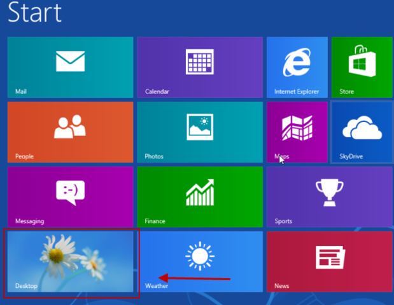Open the Sports trophy tile

(330, 196)
